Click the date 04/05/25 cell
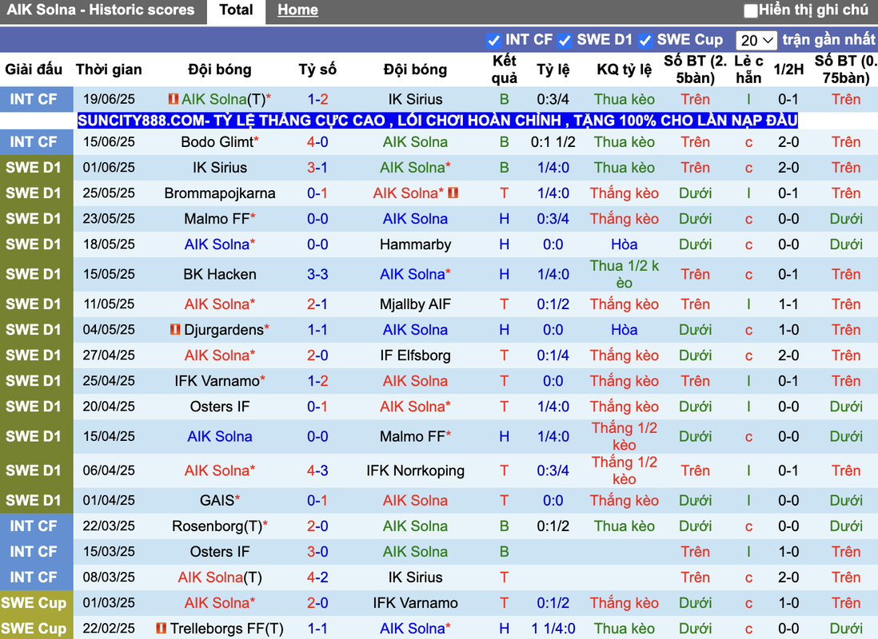 pos(109,330)
